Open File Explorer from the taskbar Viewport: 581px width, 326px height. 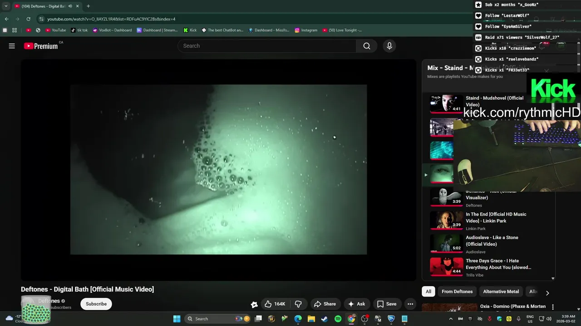[x=311, y=319]
